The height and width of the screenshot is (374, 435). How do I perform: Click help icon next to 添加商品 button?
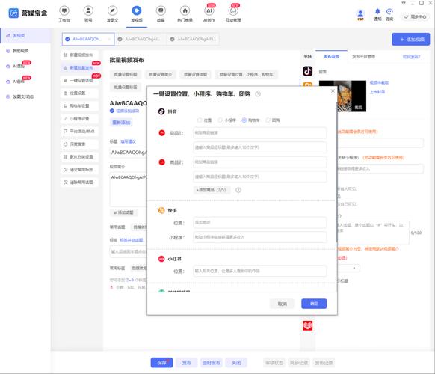tap(238, 190)
